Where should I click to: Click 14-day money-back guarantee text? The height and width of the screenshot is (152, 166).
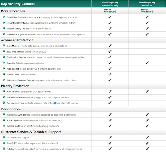click(44, 149)
